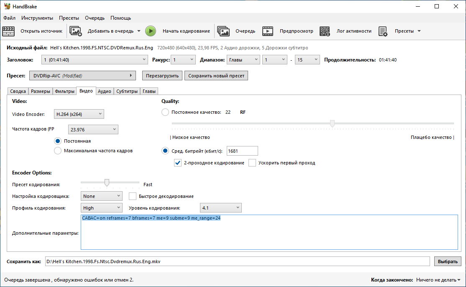Image resolution: width=466 pixels, height=287 pixels.
Task: Open the start chapter dropdown showing 1
Action: [x=274, y=60]
